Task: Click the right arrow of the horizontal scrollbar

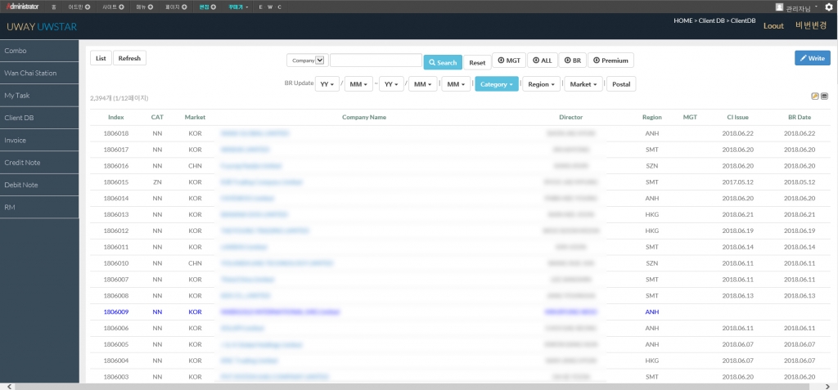Action: click(828, 386)
